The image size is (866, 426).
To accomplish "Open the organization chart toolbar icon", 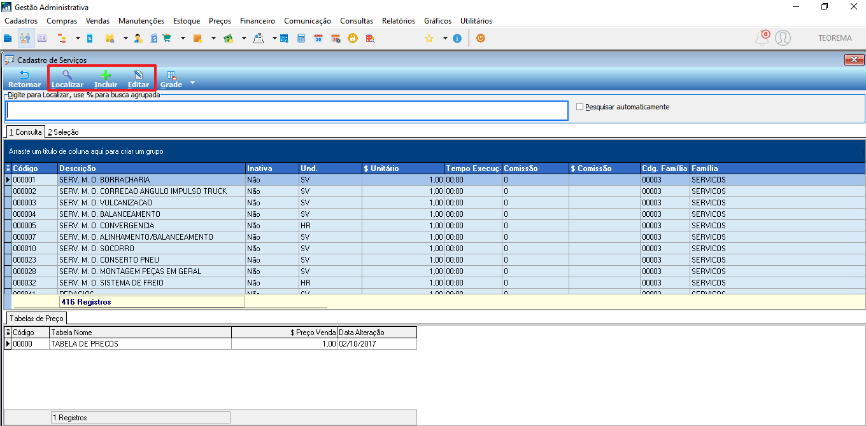I will pos(62,38).
